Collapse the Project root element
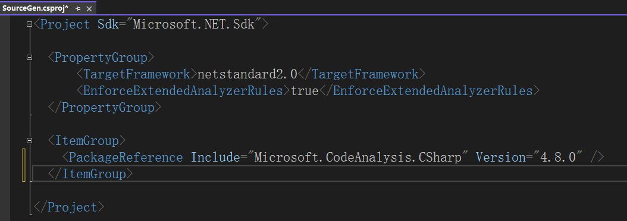 29,24
